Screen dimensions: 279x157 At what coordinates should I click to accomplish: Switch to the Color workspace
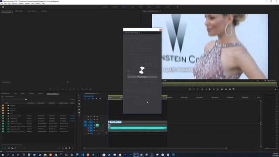(x=133, y=7)
